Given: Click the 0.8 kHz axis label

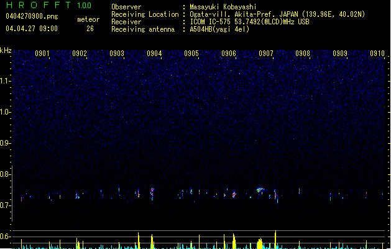Looking at the screenshot, I should [x=5, y=174].
